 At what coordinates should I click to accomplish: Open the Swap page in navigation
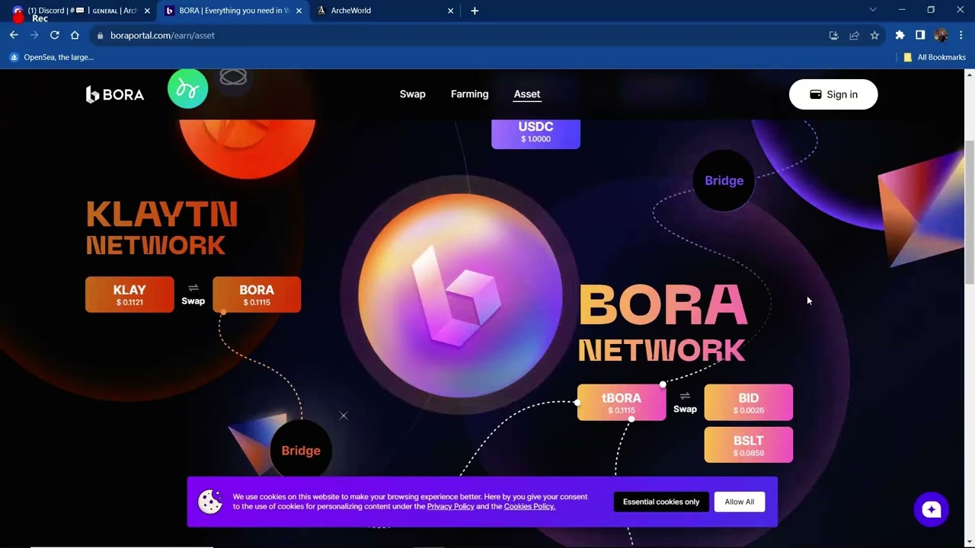413,94
